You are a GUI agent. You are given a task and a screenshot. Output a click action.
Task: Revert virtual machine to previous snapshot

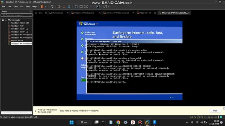[64, 7]
